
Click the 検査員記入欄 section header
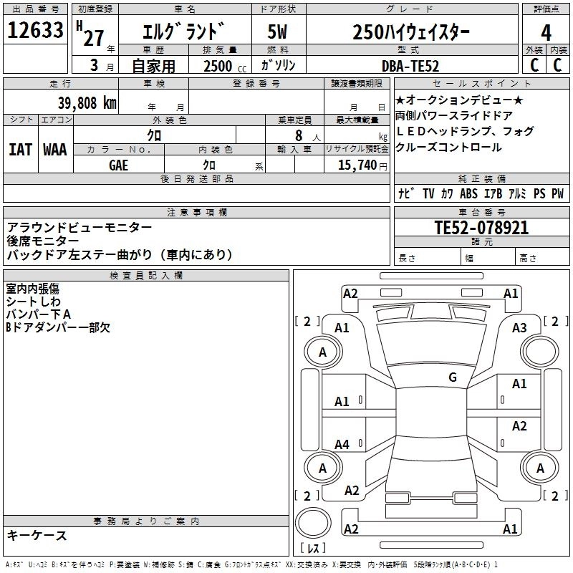pos(146,276)
